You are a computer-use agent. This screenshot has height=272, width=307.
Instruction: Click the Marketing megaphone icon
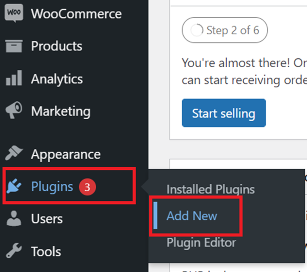[14, 110]
